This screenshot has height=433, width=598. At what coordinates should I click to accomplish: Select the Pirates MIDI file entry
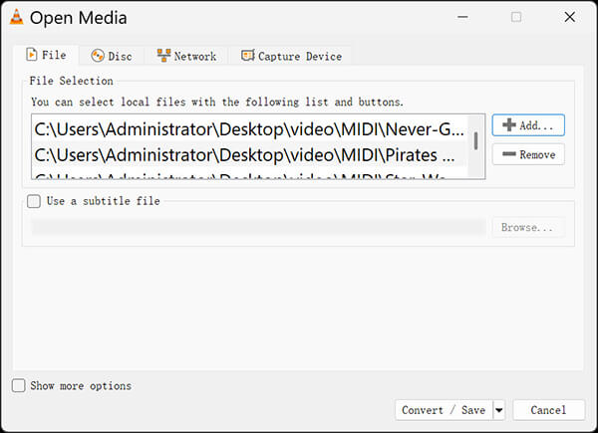coord(250,155)
